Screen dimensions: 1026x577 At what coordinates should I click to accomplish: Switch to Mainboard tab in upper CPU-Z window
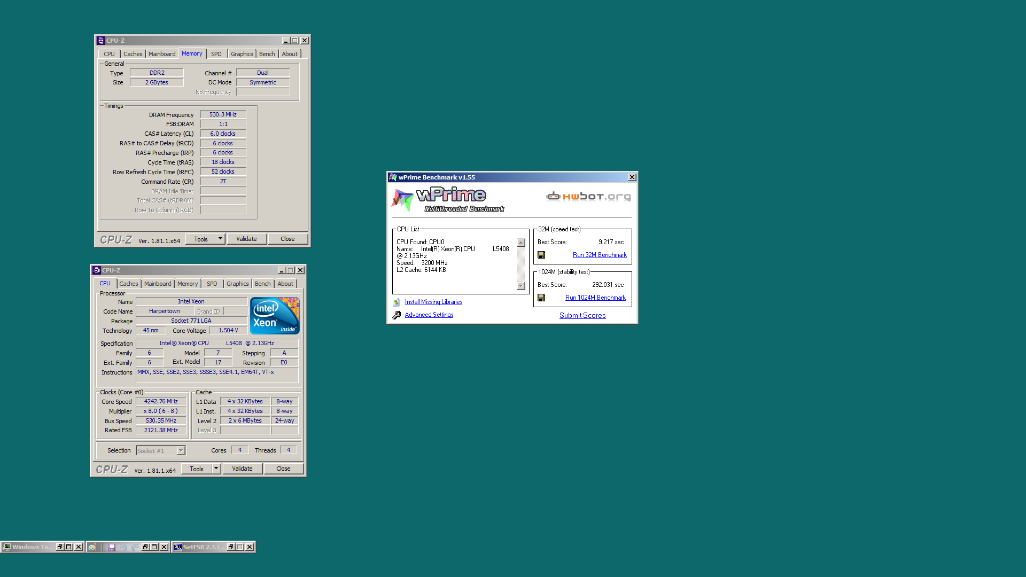coord(162,54)
